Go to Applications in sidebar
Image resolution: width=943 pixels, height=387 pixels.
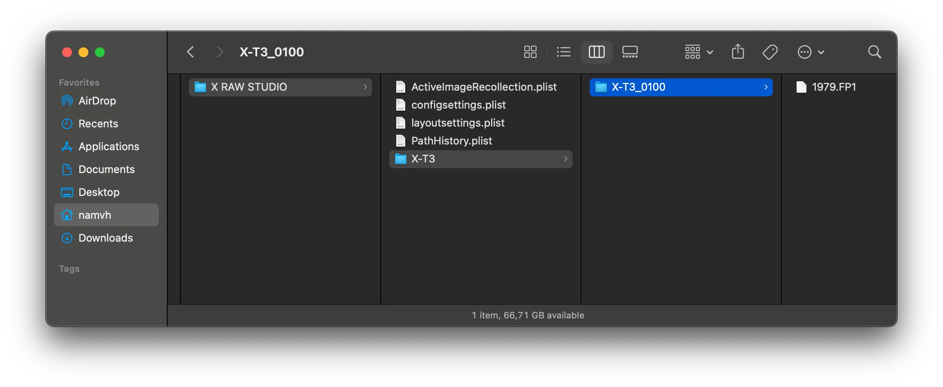click(109, 147)
